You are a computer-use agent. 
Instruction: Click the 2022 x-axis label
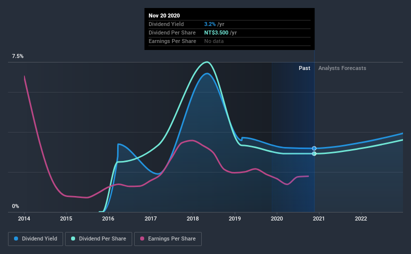[x=361, y=218]
